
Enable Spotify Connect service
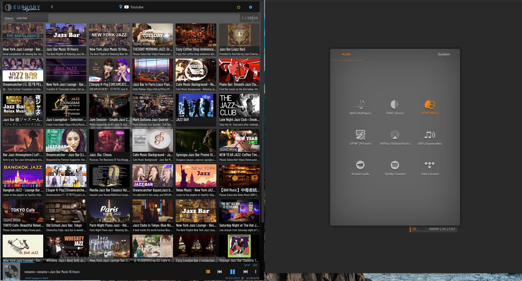(x=395, y=165)
